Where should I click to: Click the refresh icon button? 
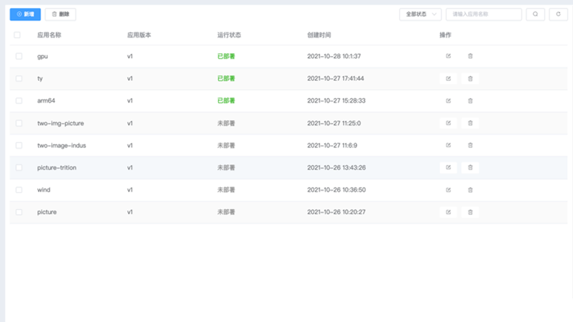point(558,14)
